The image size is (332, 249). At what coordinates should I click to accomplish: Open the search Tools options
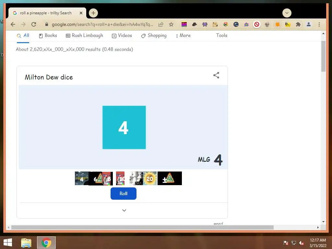coord(221,35)
